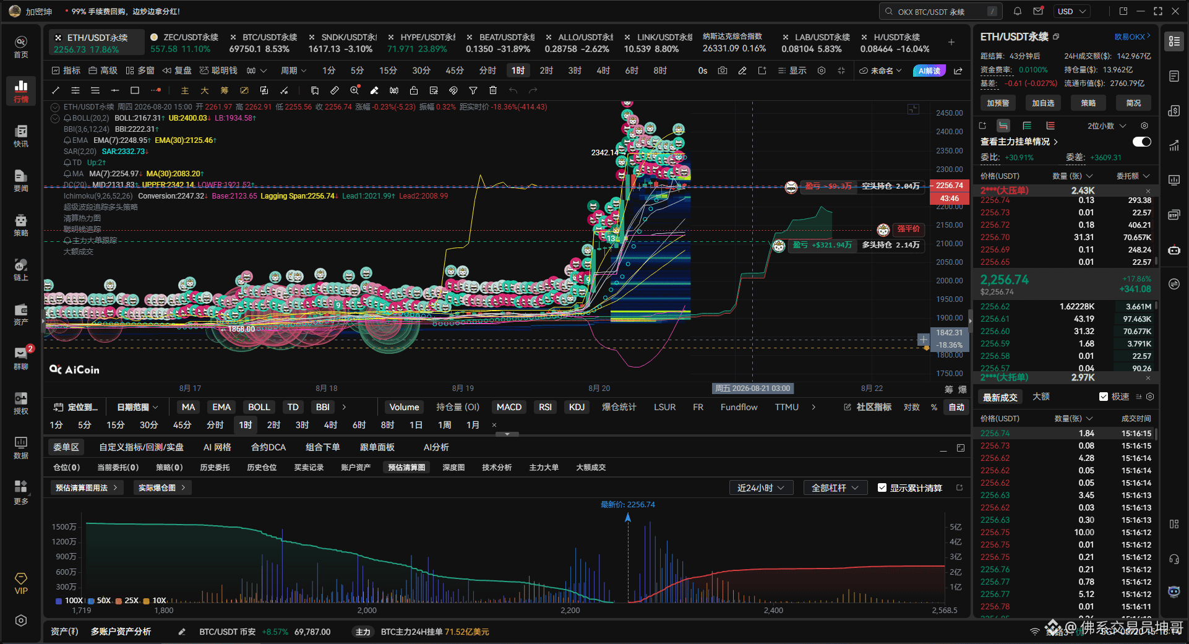Open the USD currency dropdown
The height and width of the screenshot is (644, 1189).
(x=1072, y=11)
